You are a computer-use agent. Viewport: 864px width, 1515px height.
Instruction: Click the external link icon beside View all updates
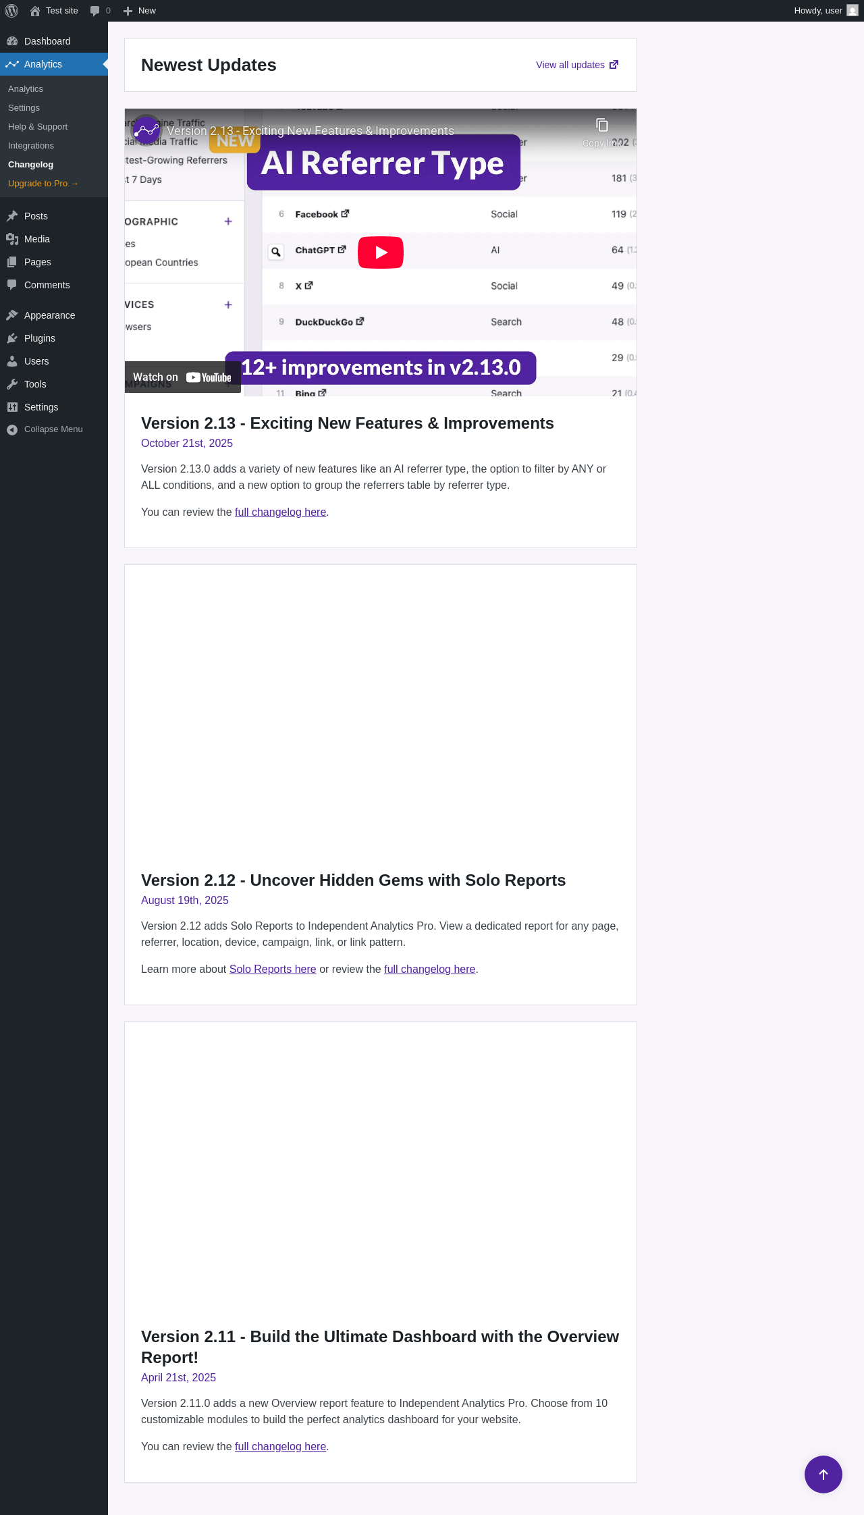point(614,65)
